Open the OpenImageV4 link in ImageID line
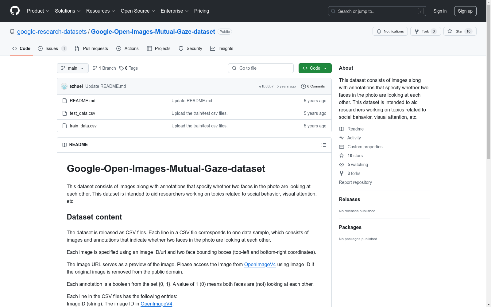Viewport: 491px width, 307px height. (x=157, y=304)
